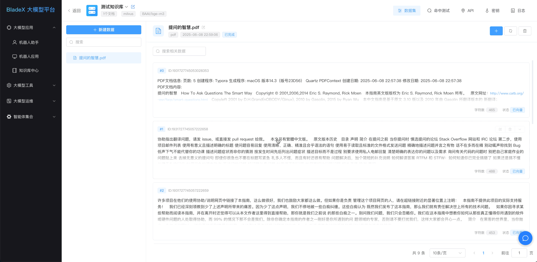The width and height of the screenshot is (537, 262).
Task: Open the floating chat bubble icon
Action: point(525,238)
